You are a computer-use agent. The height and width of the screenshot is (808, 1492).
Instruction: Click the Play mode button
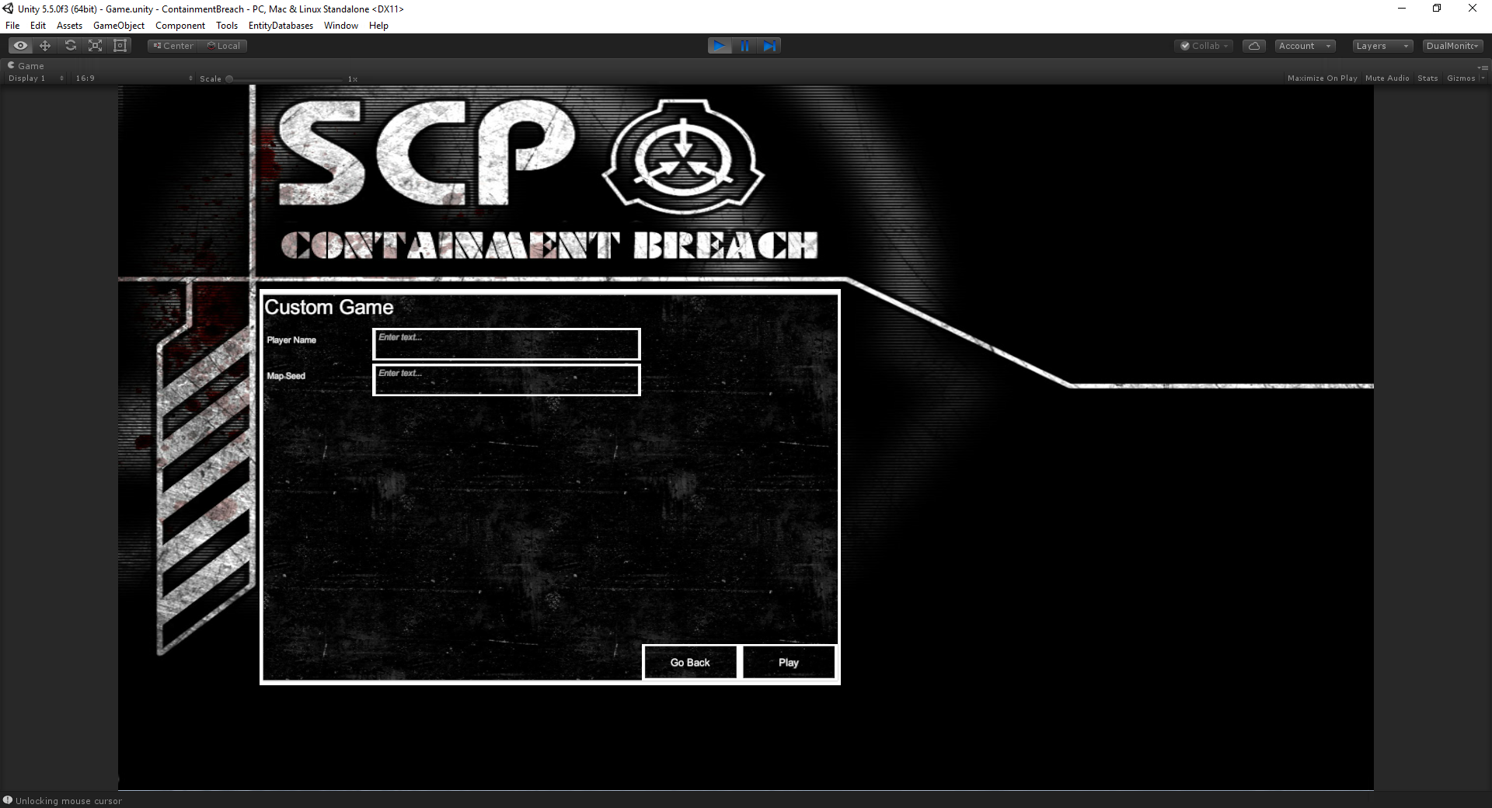tap(720, 46)
